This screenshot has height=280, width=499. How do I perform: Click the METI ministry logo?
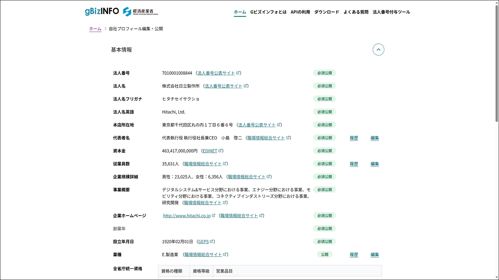coord(141,12)
